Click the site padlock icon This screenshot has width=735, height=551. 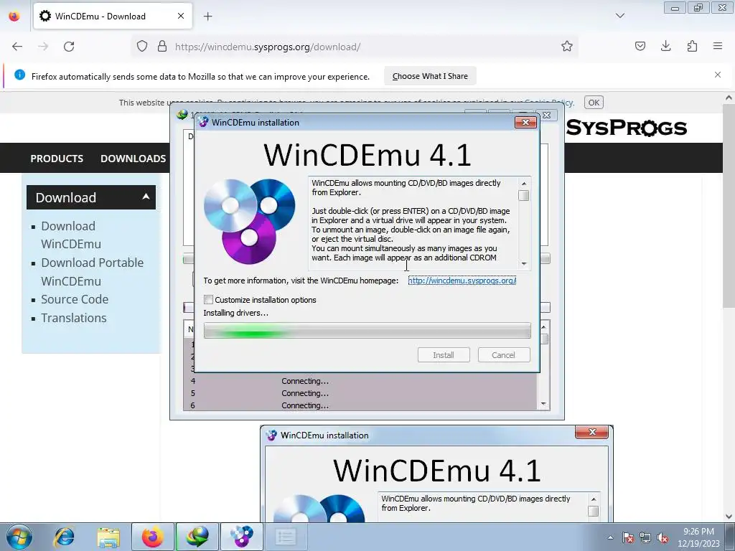tap(162, 47)
